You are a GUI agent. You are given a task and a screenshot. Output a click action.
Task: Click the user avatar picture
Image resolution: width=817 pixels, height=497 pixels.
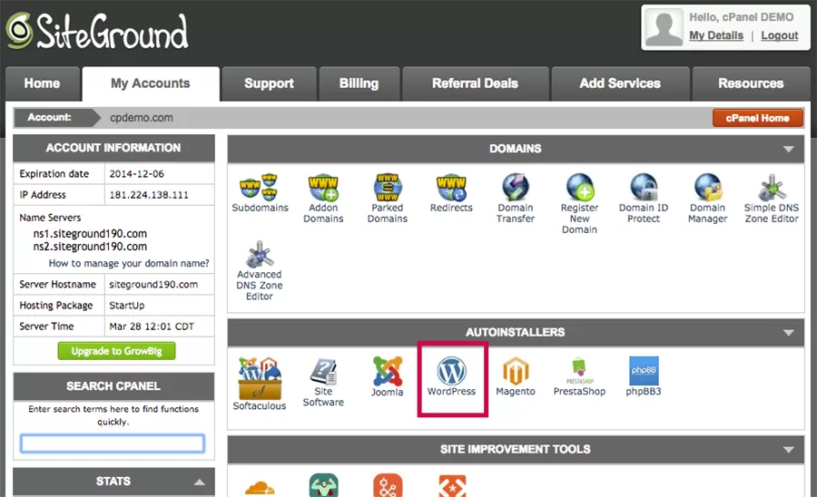[x=664, y=26]
